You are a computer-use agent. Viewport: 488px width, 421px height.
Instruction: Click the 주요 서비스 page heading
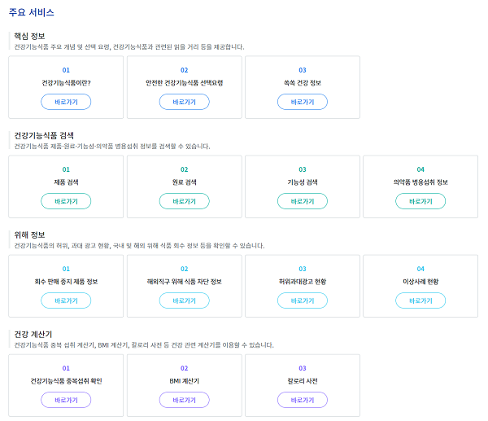pyautogui.click(x=33, y=11)
